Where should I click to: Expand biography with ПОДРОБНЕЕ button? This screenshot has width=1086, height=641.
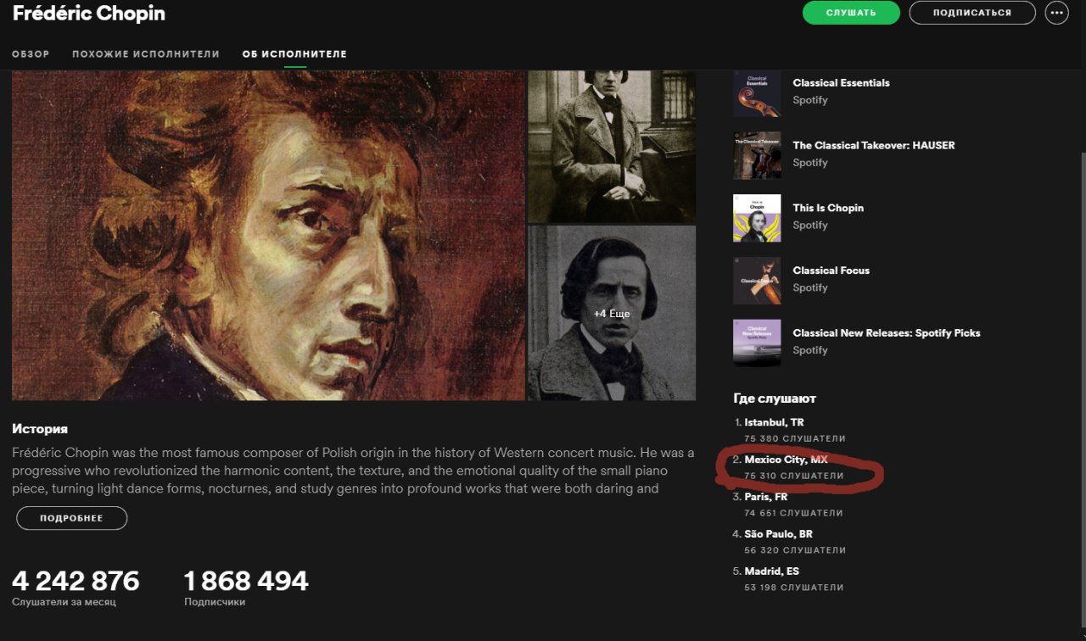pos(72,518)
